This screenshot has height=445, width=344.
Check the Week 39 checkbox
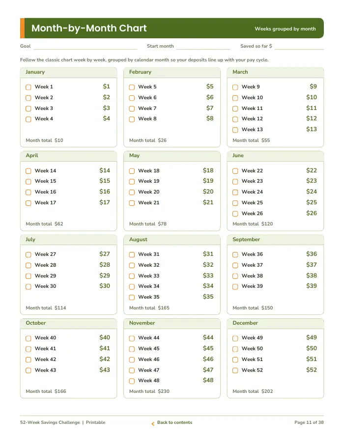235,287
